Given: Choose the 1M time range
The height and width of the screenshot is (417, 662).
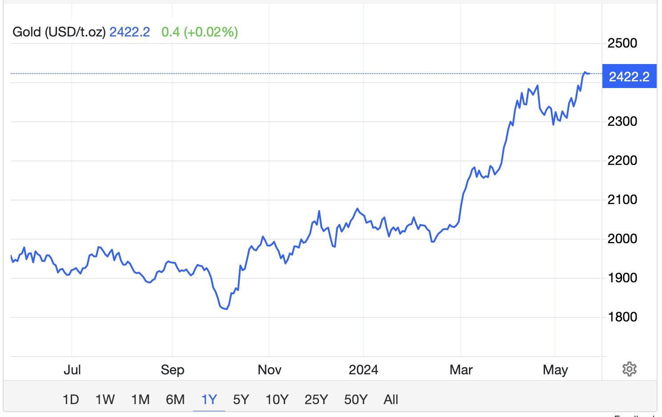Looking at the screenshot, I should pos(141,400).
